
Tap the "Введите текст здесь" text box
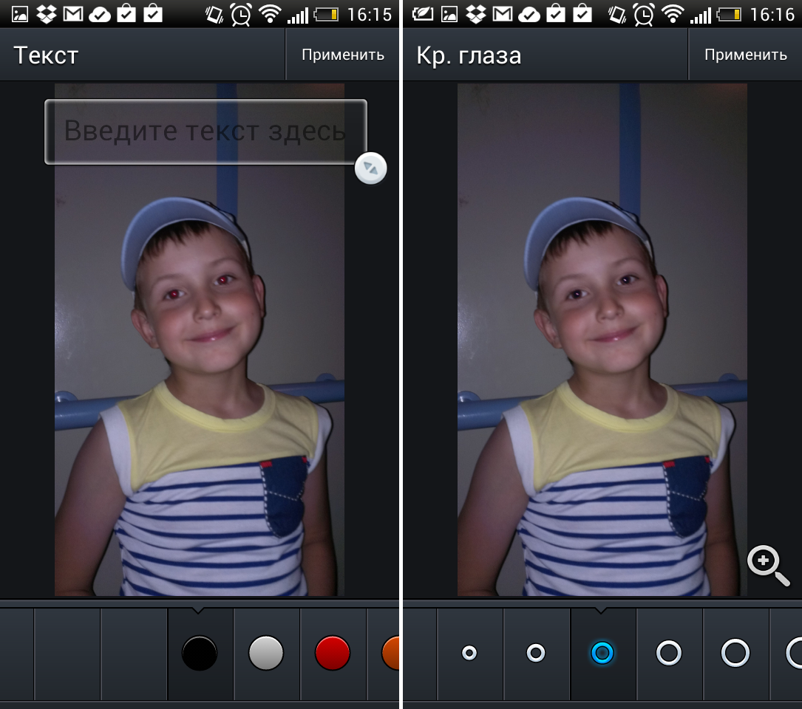coord(205,131)
